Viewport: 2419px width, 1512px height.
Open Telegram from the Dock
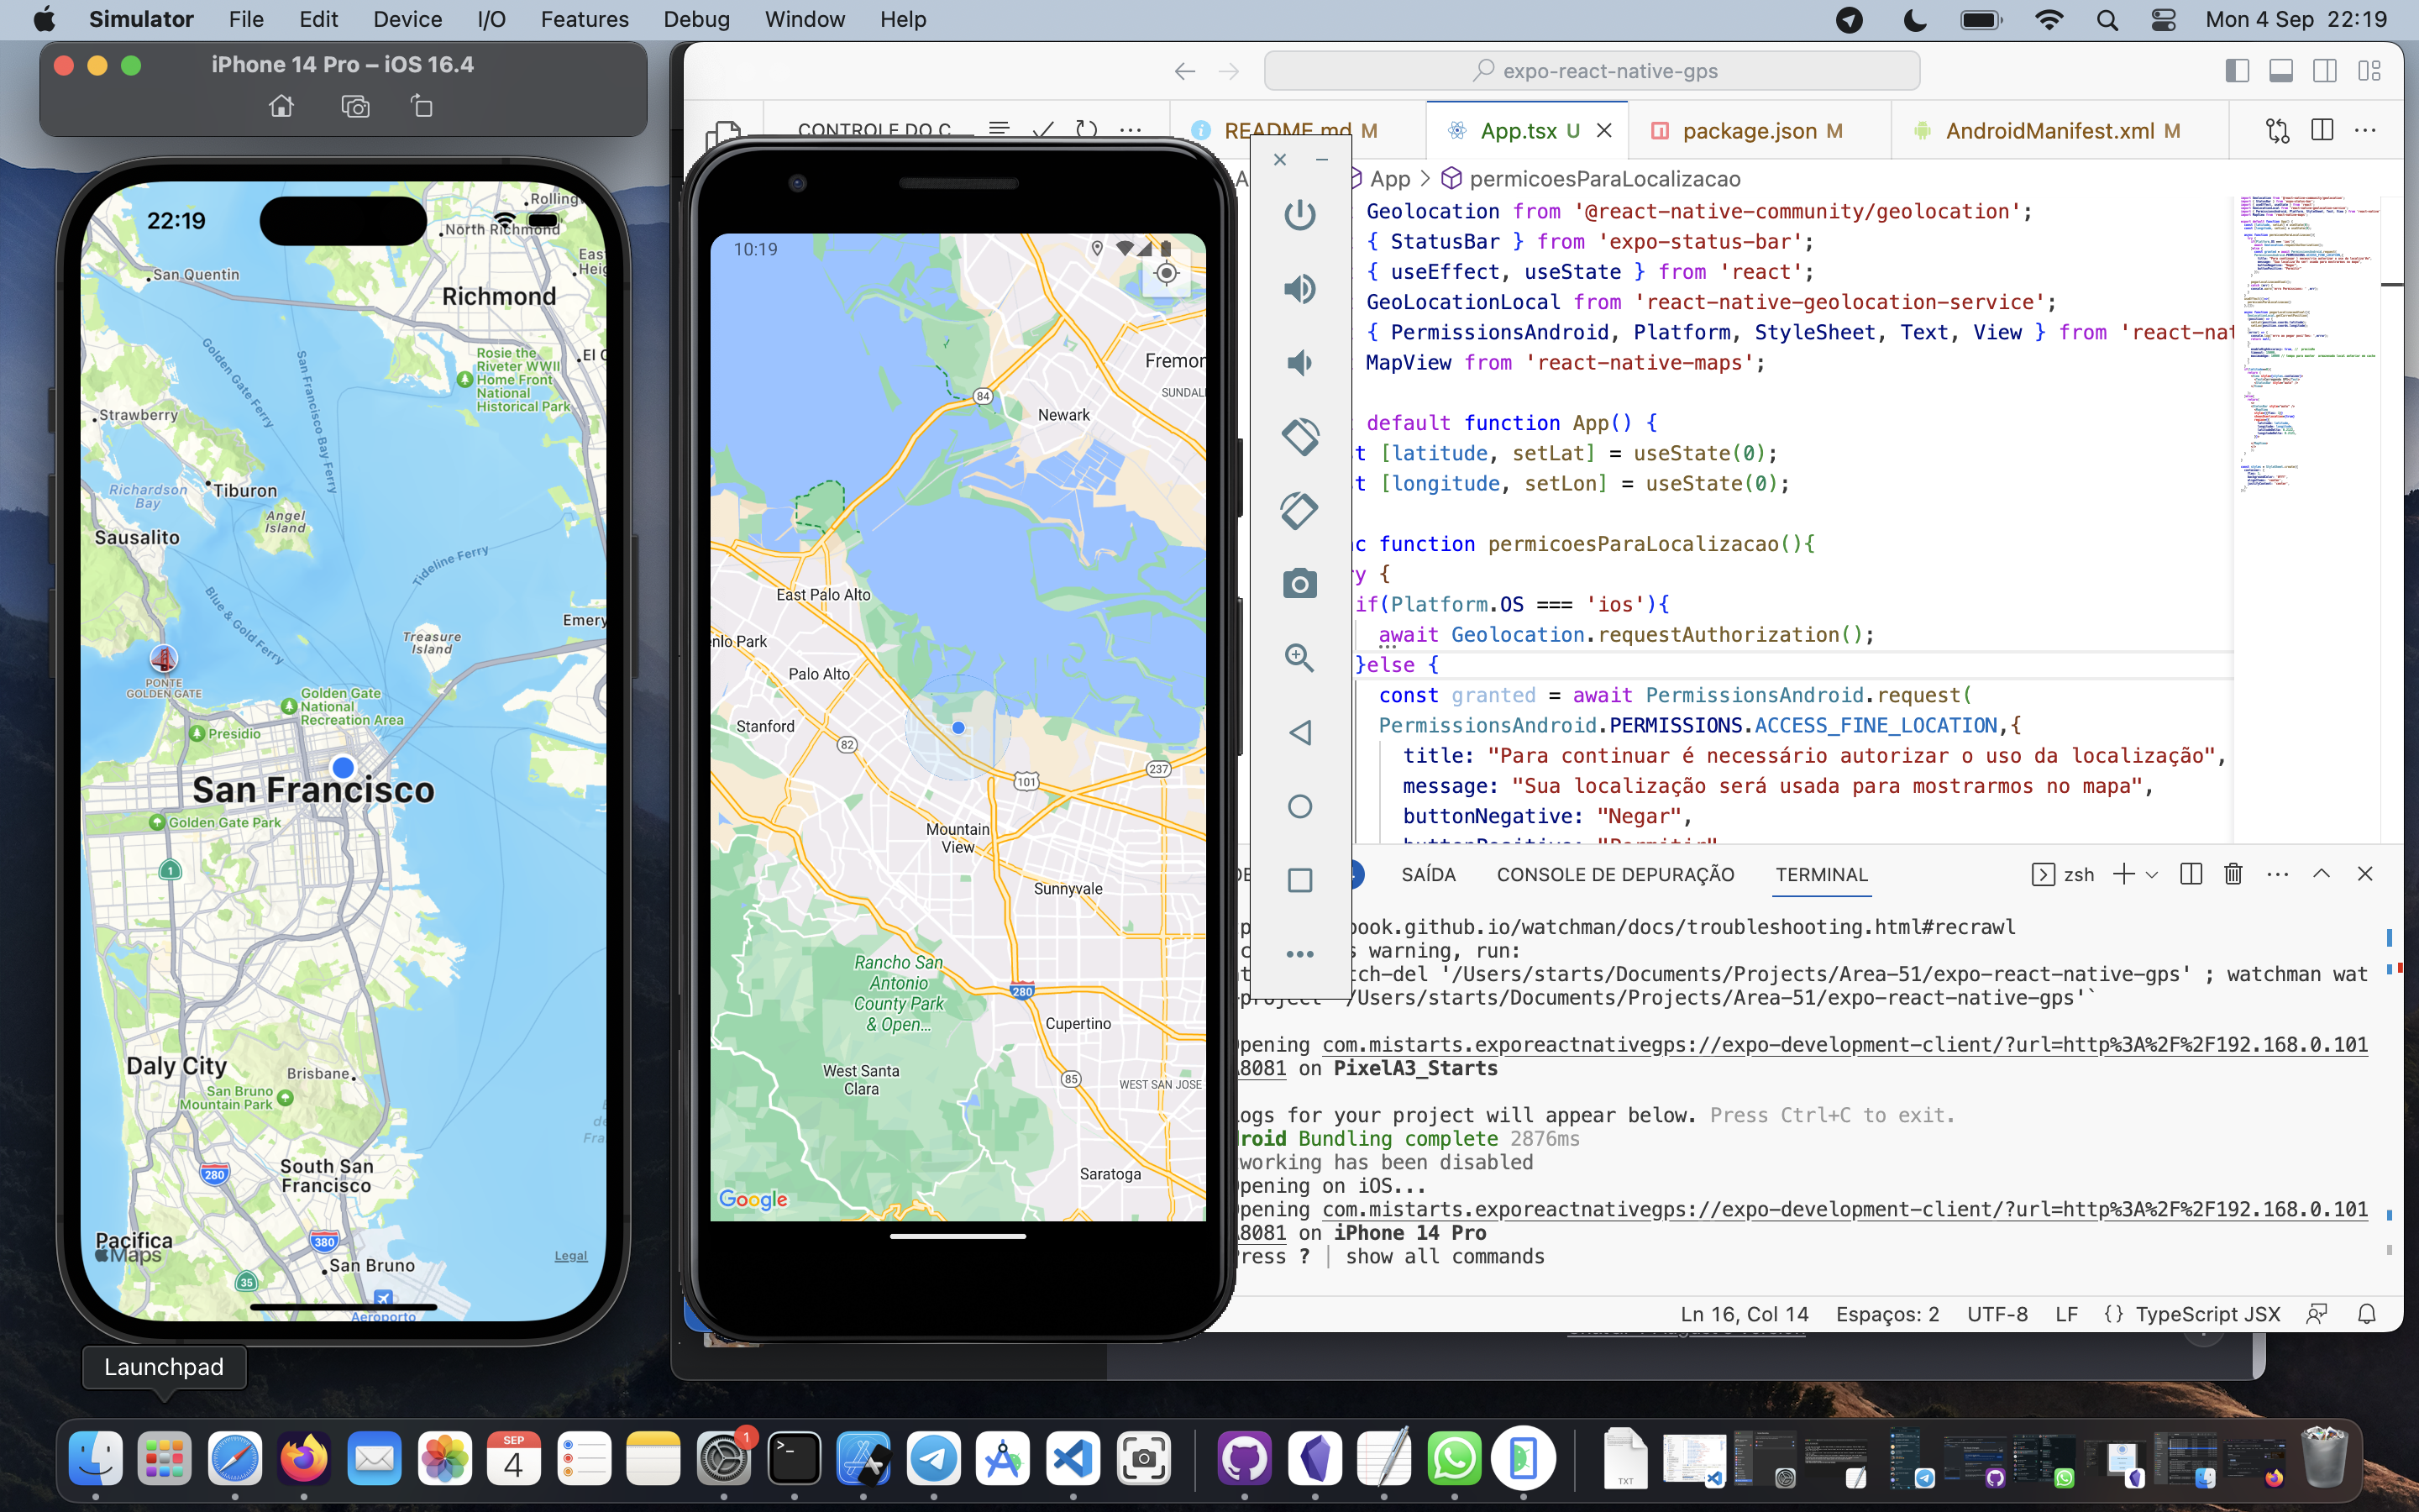coord(934,1459)
